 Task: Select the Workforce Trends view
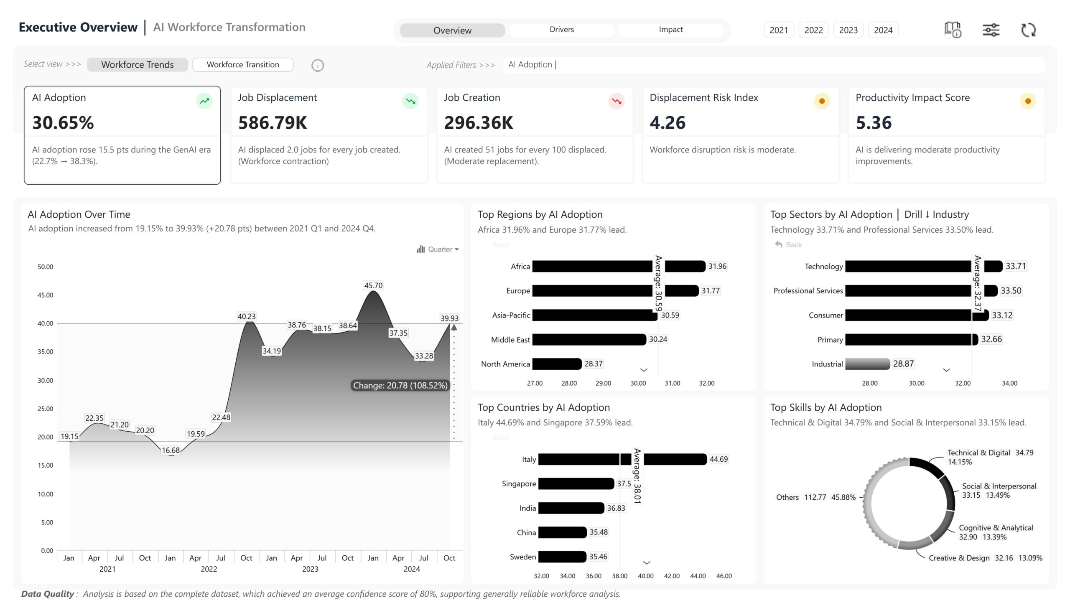[x=137, y=64]
